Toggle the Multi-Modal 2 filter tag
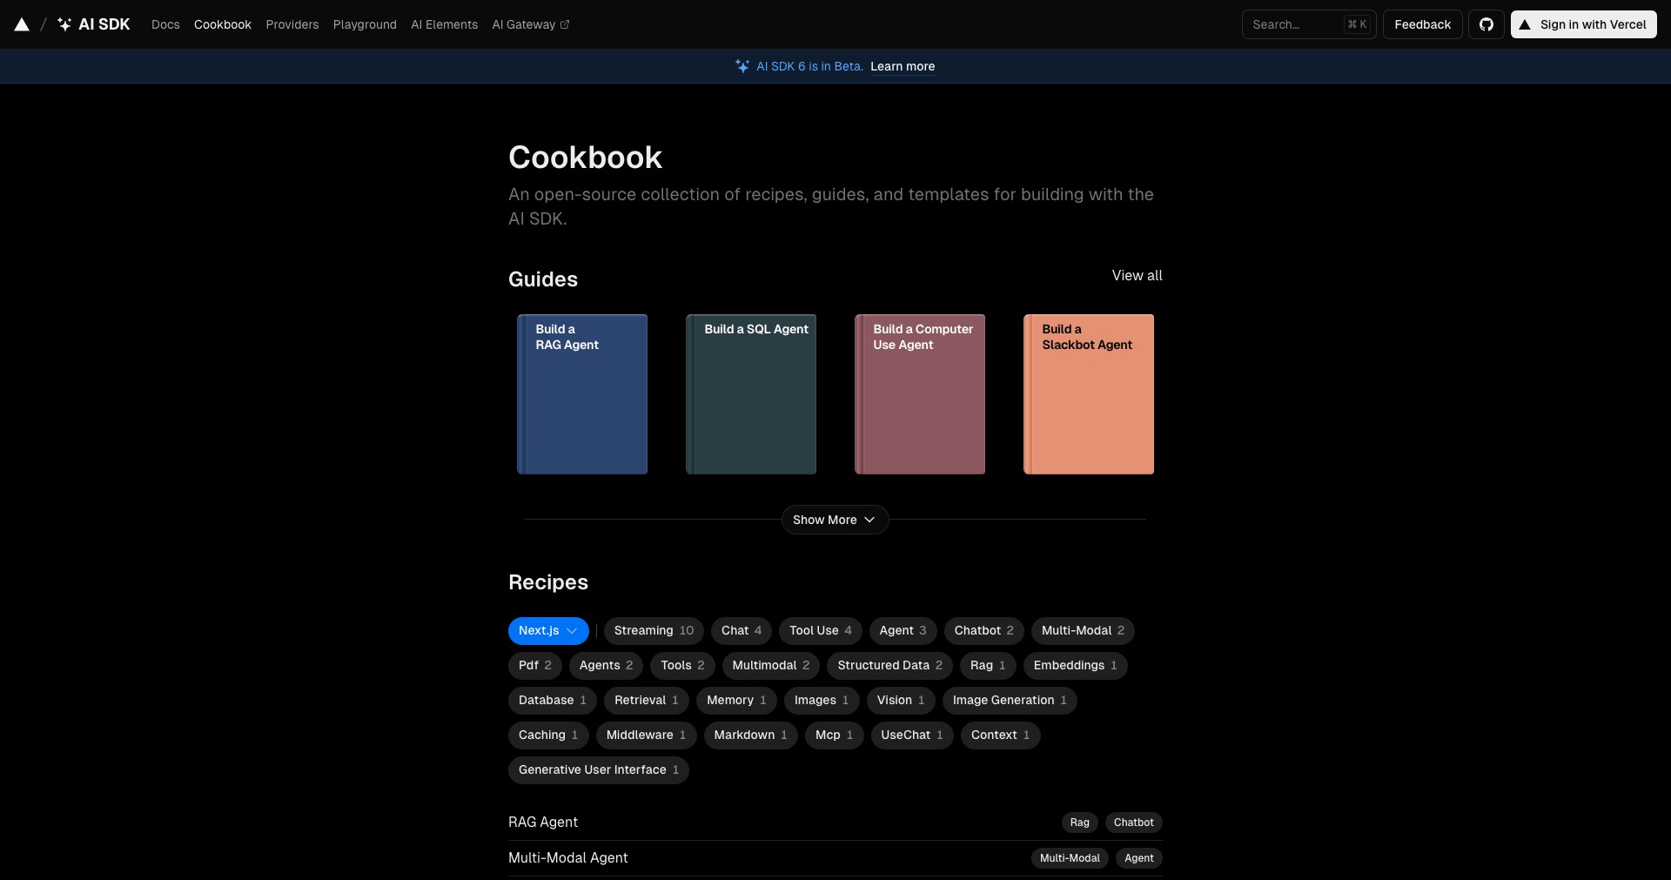 [1083, 631]
